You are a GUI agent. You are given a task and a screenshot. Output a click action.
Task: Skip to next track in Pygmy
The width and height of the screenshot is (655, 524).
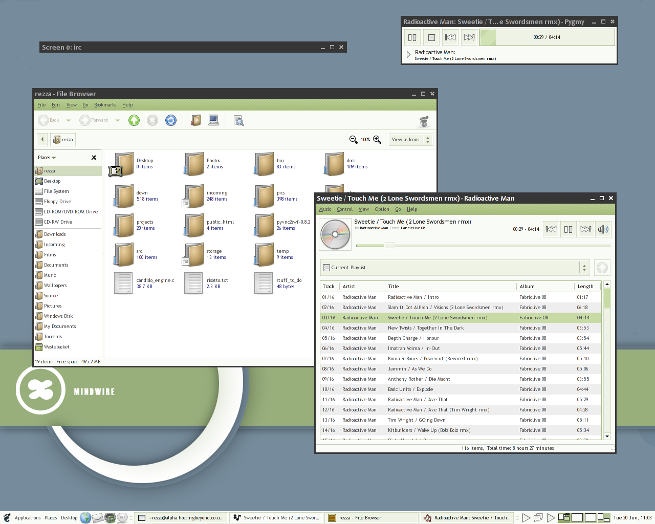(x=469, y=37)
